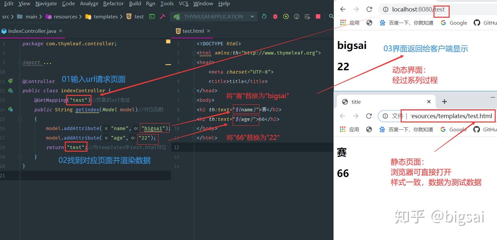This screenshot has width=497, height=240.
Task: Open the Profiler gauge icon
Action: click(297, 16)
